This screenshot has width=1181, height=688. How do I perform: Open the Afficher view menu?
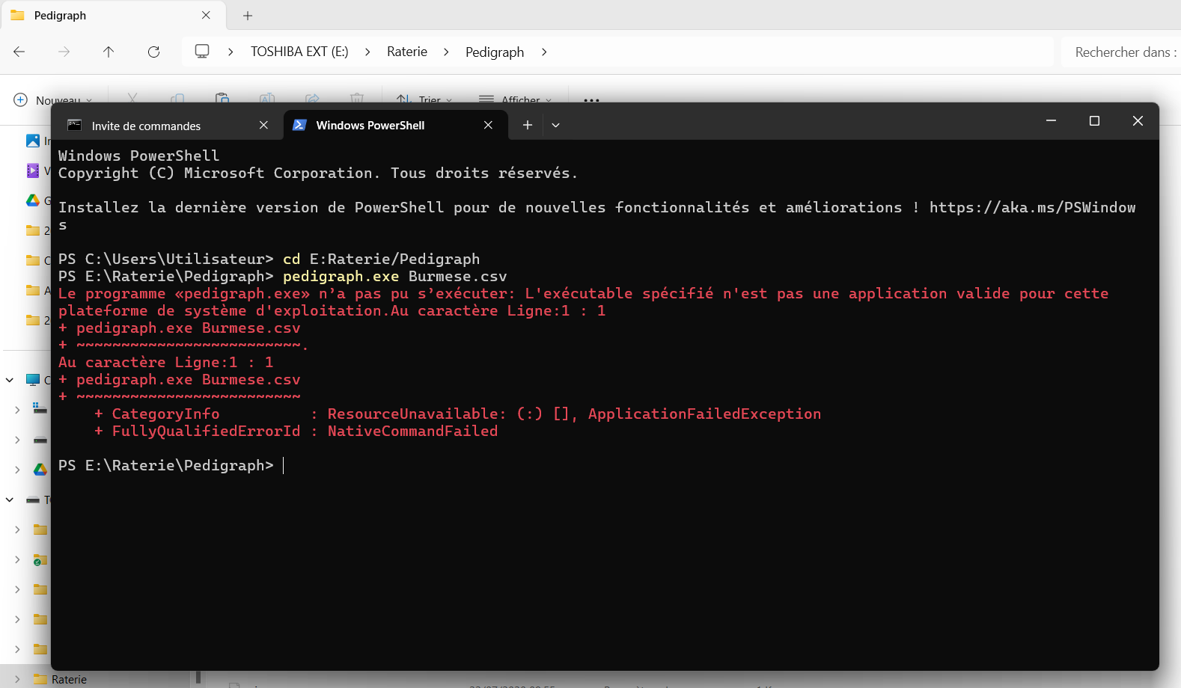[x=515, y=99]
